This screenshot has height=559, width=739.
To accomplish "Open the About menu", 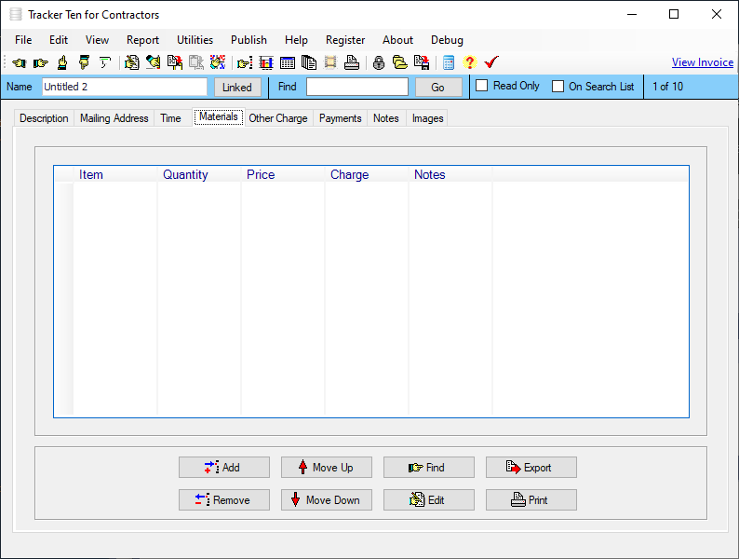I will 397,40.
